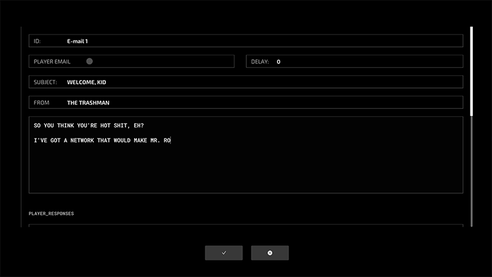Click the white scrollbar thumb on the right
The width and height of the screenshot is (492, 277).
472,71
